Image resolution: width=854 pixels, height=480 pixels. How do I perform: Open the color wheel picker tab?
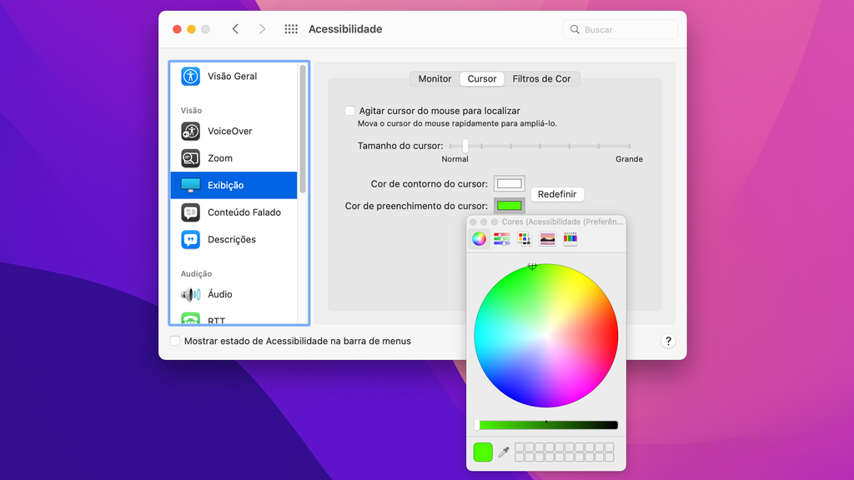coord(479,239)
